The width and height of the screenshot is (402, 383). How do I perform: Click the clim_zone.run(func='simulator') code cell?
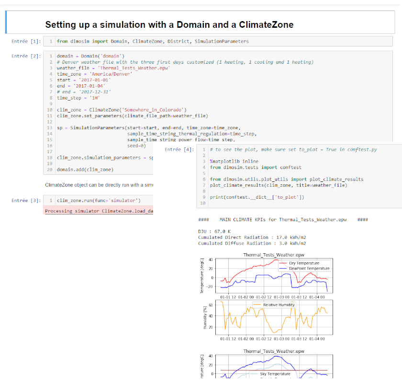tap(98, 200)
